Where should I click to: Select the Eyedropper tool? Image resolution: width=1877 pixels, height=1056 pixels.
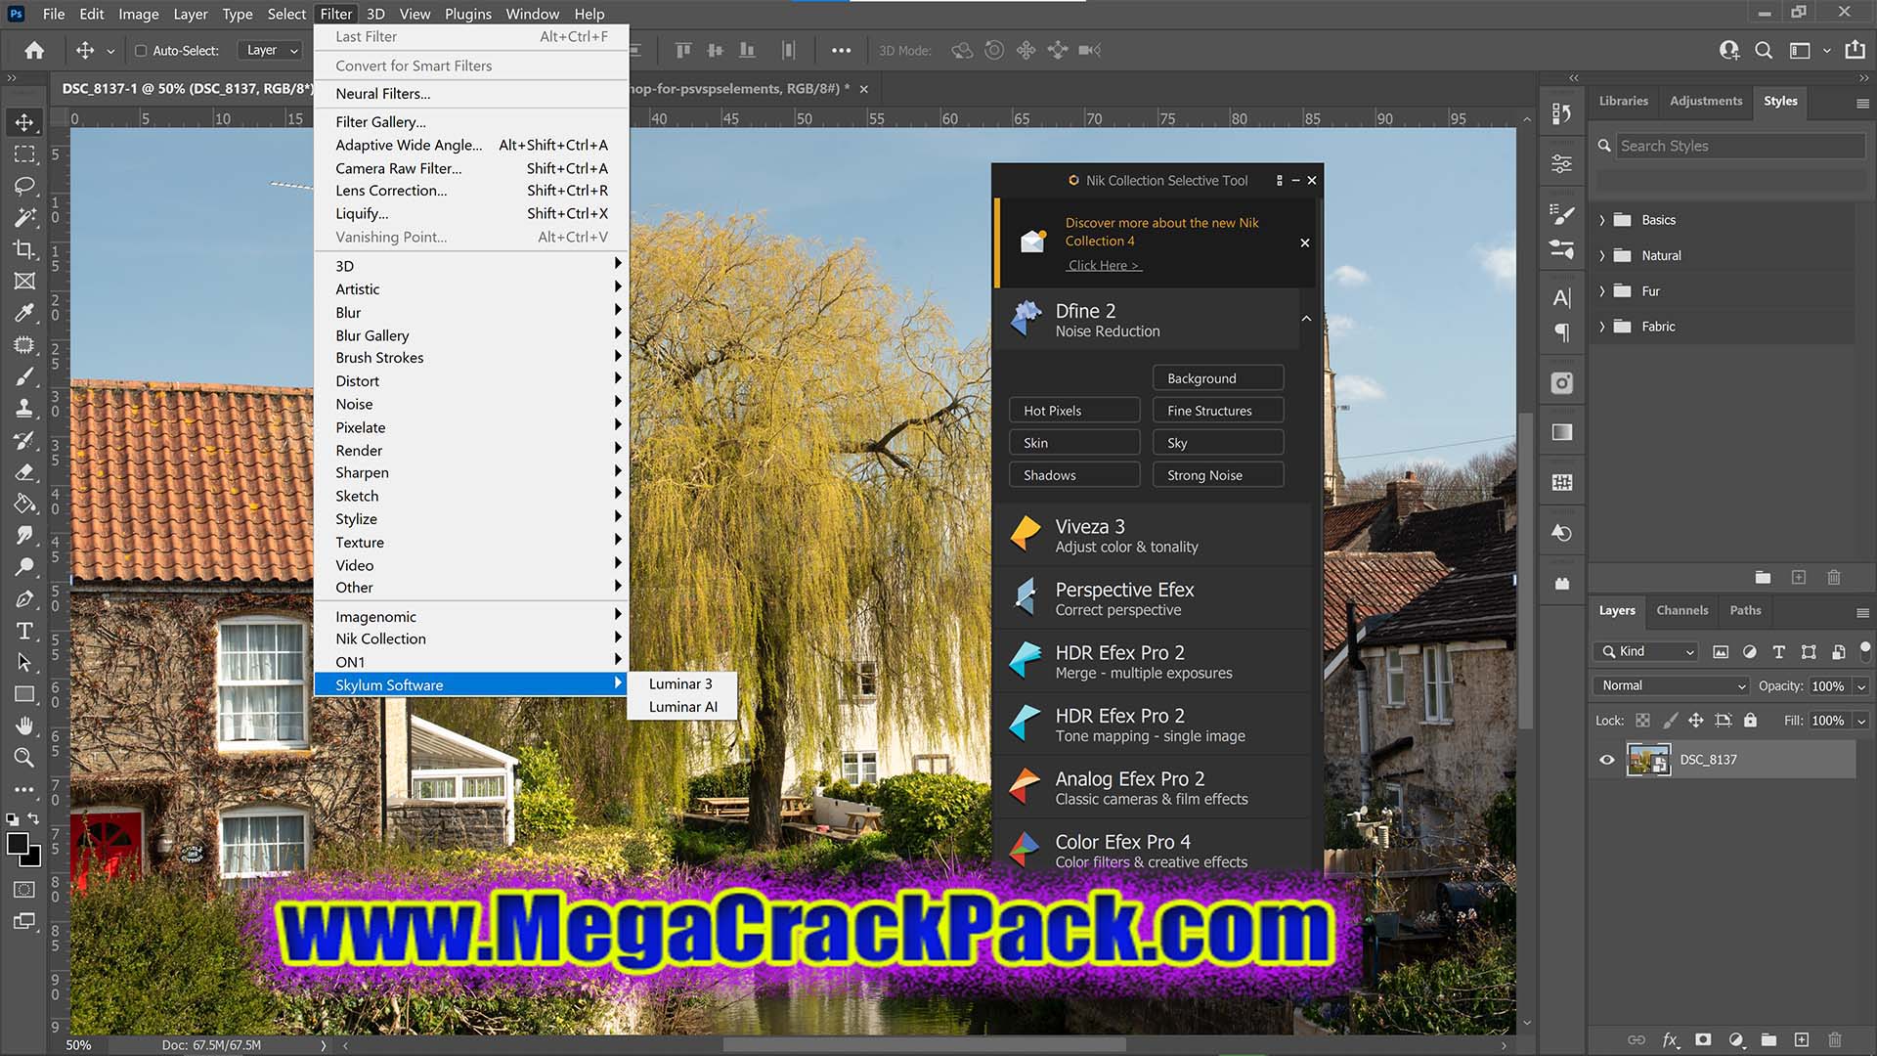pos(24,313)
